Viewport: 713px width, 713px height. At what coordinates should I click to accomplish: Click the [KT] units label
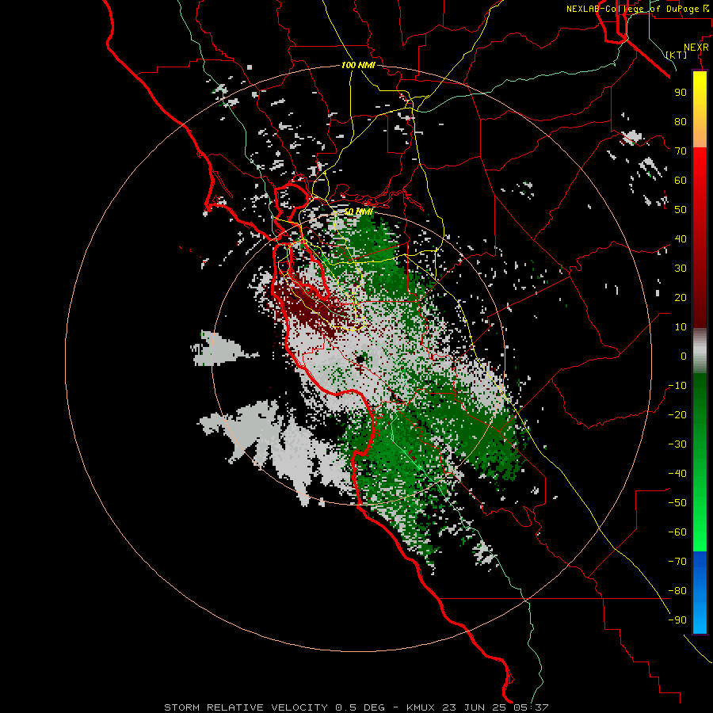pyautogui.click(x=676, y=55)
